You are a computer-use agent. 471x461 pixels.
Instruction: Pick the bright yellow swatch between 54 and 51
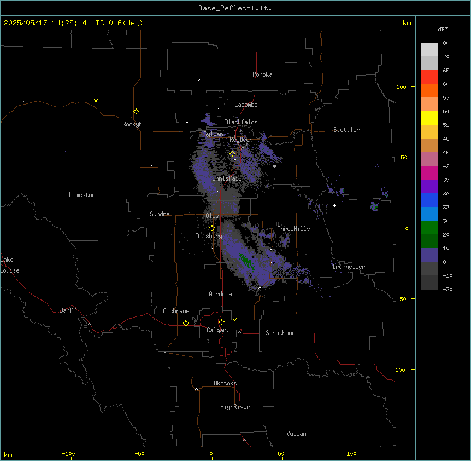429,118
